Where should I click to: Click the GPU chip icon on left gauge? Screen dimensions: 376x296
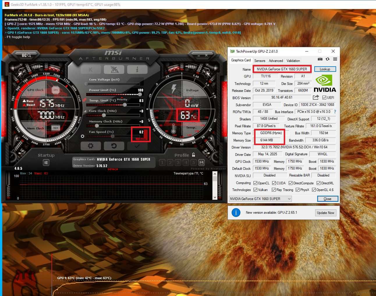coord(56,90)
